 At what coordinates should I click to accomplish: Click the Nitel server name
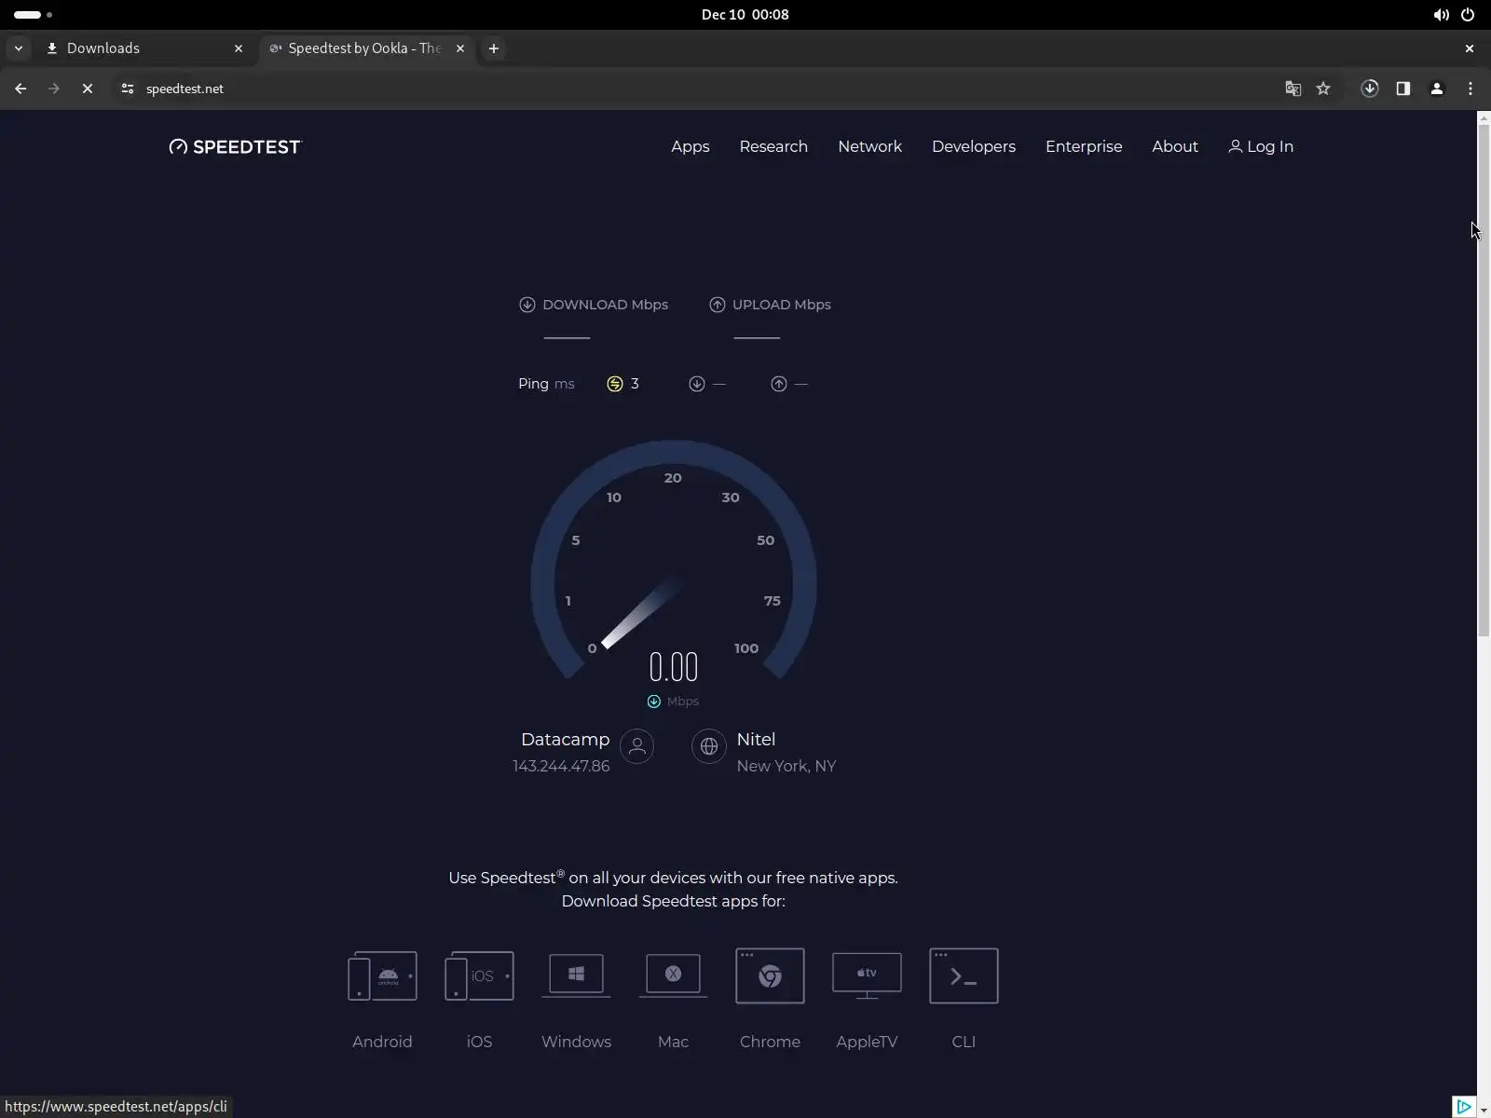pyautogui.click(x=756, y=739)
